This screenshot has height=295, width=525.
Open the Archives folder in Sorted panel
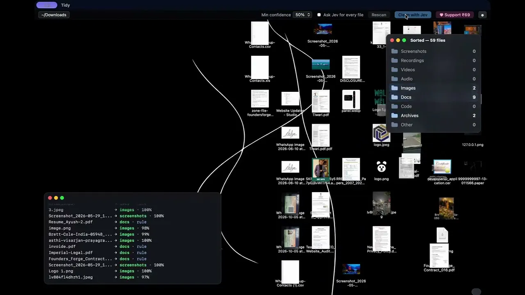pyautogui.click(x=433, y=116)
